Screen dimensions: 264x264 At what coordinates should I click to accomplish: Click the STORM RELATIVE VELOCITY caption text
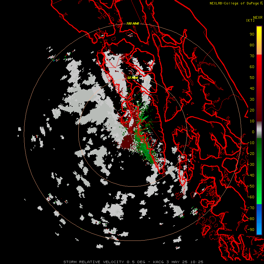coord(94,262)
